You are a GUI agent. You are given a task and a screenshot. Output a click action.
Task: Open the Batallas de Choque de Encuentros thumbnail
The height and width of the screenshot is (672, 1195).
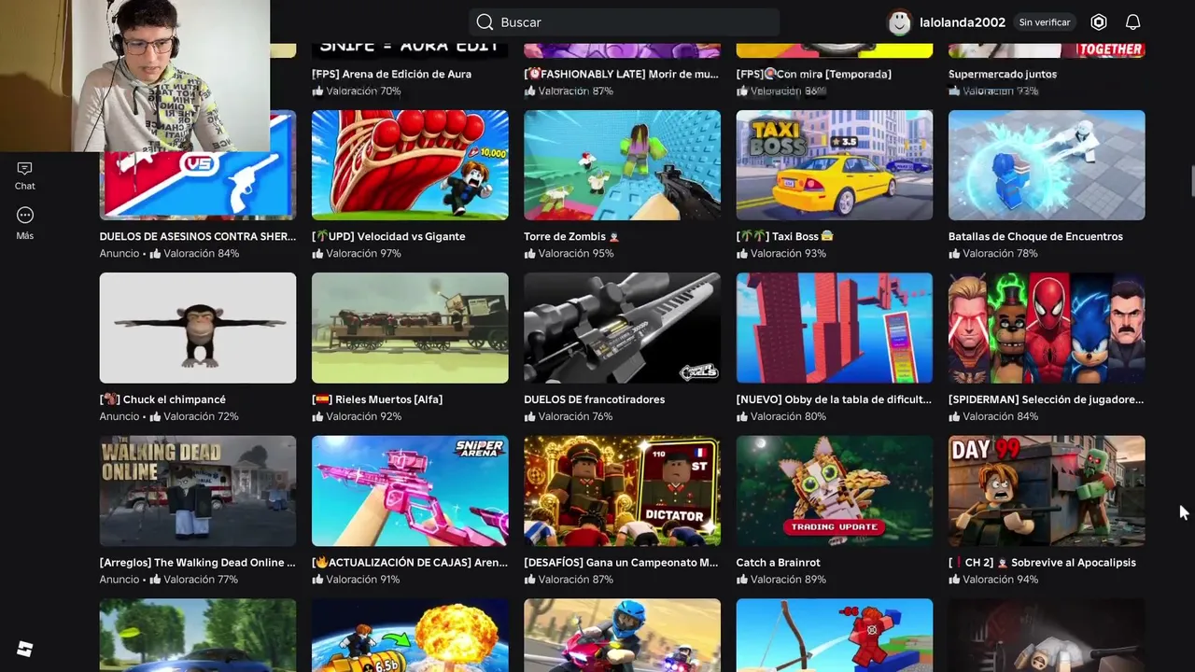1047,165
